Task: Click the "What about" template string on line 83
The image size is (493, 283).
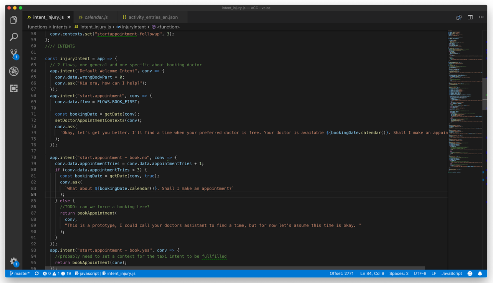Action: click(x=150, y=188)
